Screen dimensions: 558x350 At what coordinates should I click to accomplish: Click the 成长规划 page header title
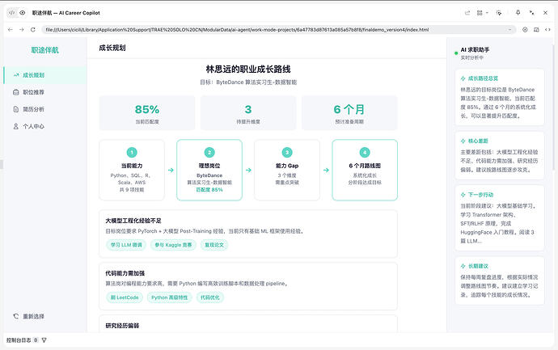(x=112, y=48)
